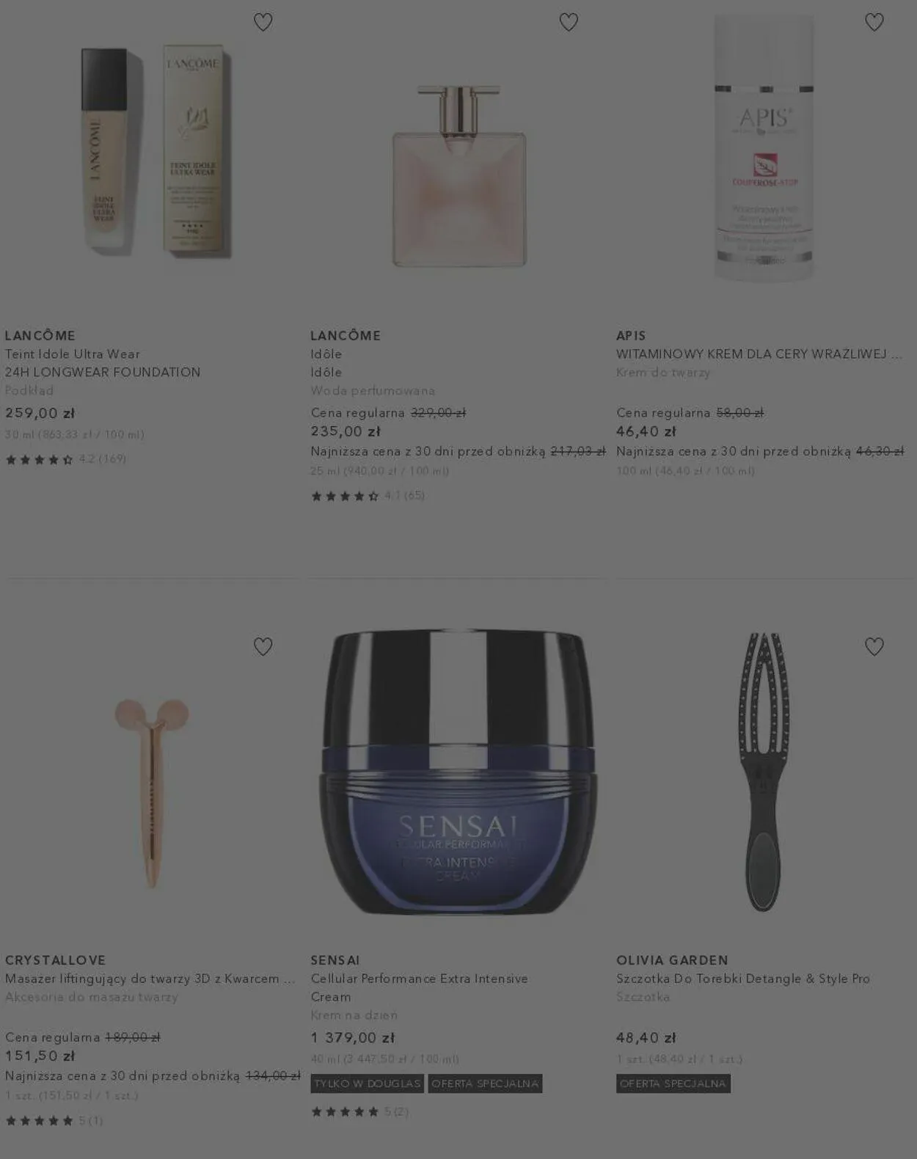The width and height of the screenshot is (917, 1159).
Task: View APIS Couperose-Stop cream image
Action: pos(764,148)
